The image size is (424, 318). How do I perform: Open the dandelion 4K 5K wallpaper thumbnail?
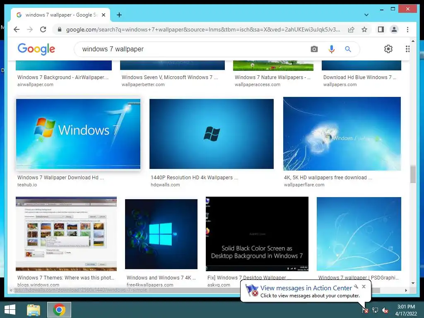tap(342, 134)
